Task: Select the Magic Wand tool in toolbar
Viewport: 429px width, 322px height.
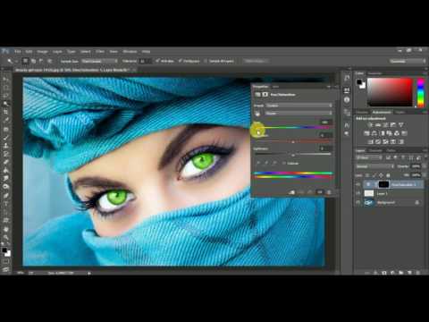Action: click(5, 104)
